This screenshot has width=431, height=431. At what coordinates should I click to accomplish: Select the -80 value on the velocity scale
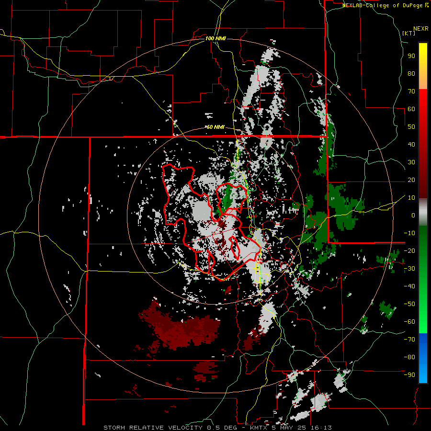point(409,357)
